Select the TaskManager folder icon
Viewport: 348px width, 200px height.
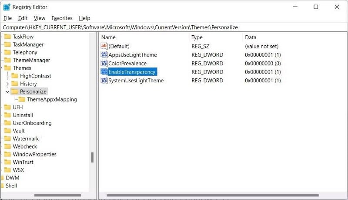pyautogui.click(x=7, y=44)
